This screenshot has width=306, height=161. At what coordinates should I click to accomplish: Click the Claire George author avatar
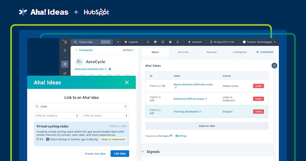pyautogui.click(x=48, y=139)
